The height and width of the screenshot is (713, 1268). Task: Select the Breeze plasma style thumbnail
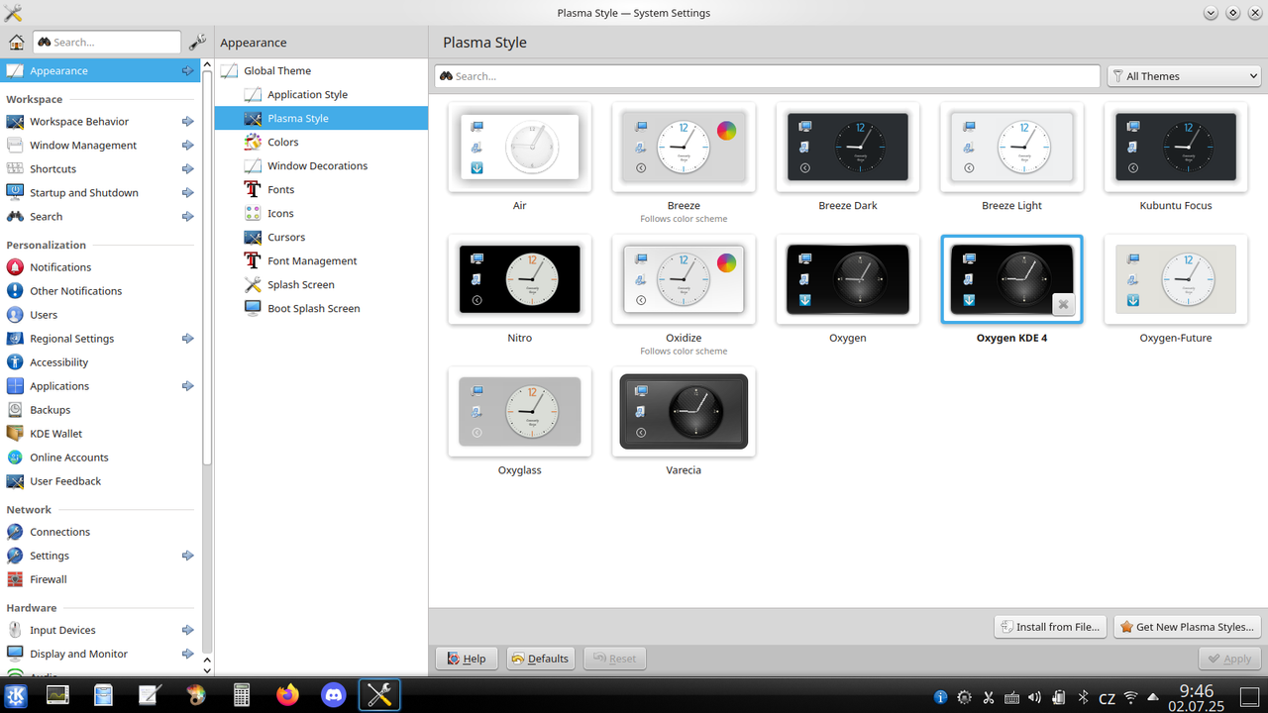pyautogui.click(x=684, y=148)
